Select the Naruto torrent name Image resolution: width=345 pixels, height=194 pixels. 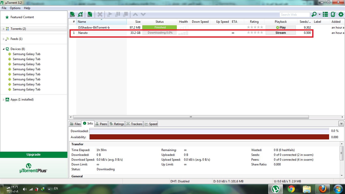[x=83, y=33]
